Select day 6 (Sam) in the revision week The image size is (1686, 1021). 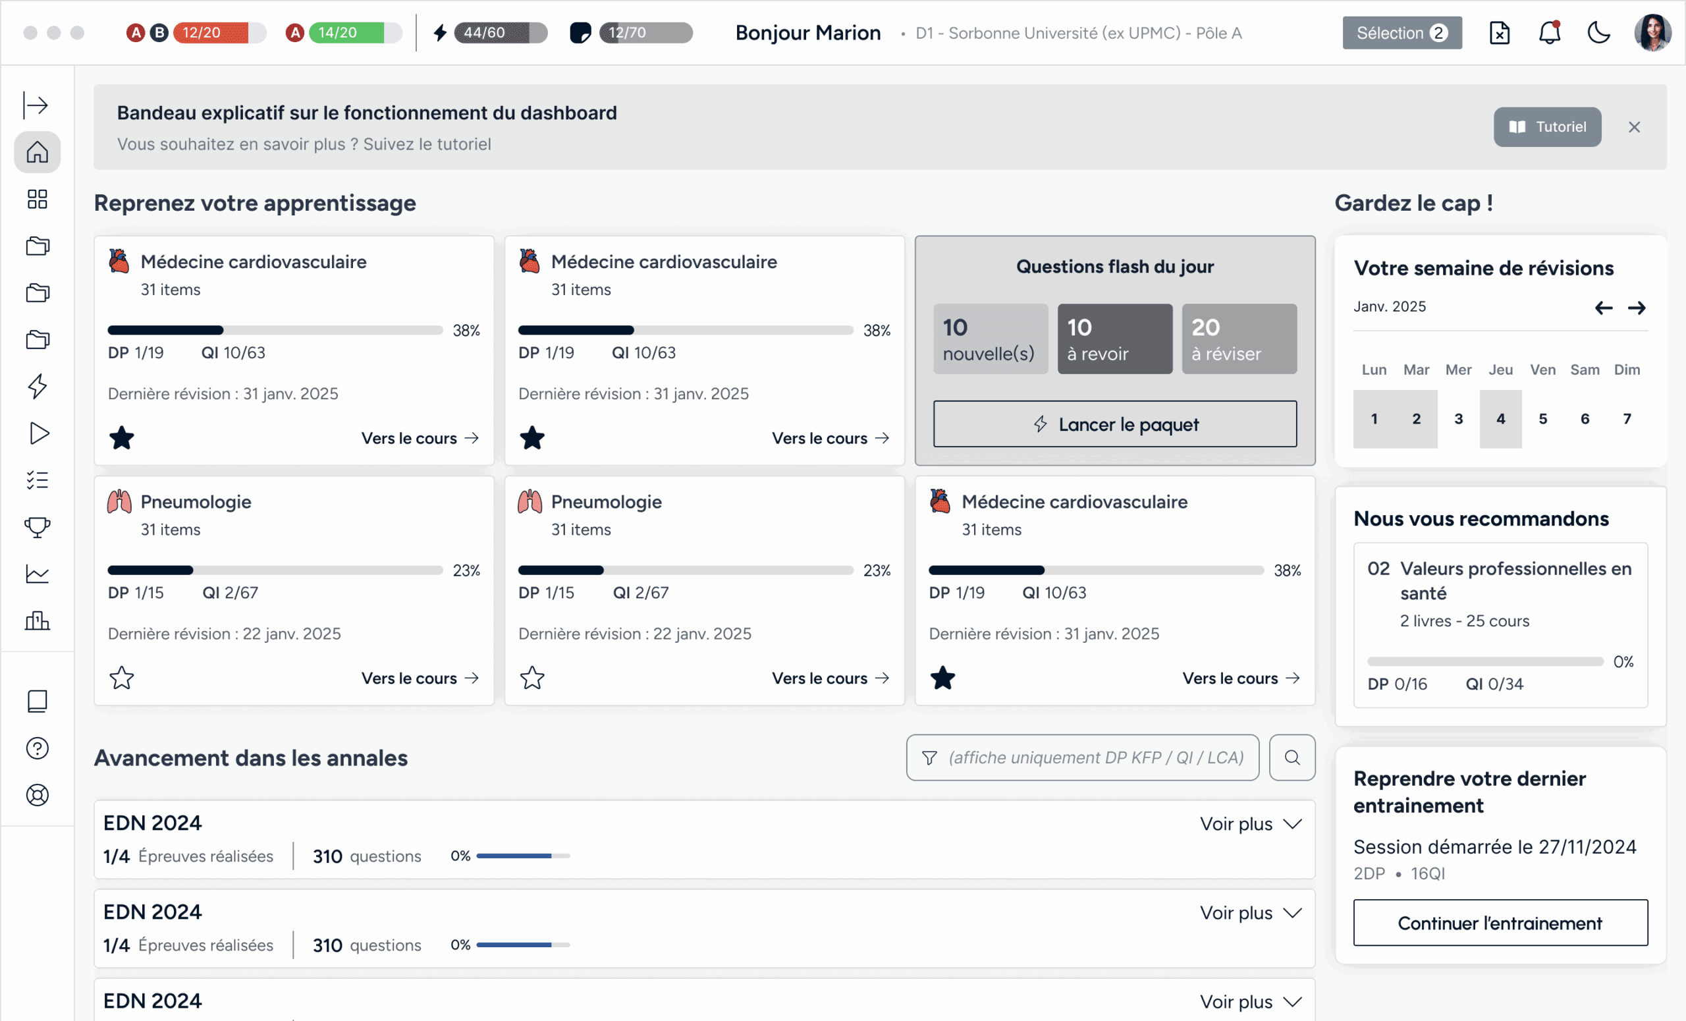click(1585, 419)
